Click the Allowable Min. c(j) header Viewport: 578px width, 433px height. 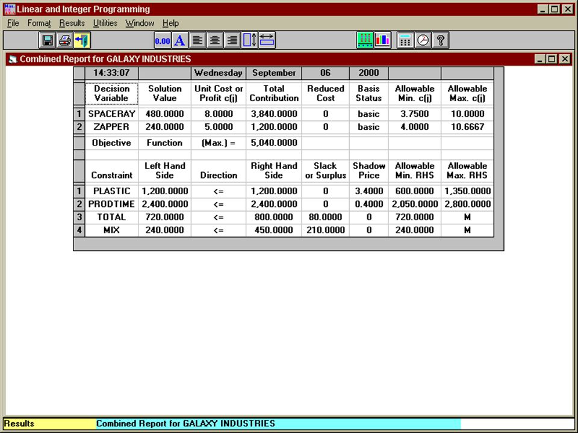coord(415,94)
